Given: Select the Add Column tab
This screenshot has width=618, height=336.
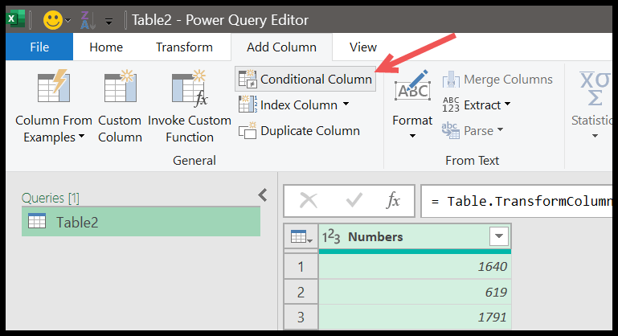Looking at the screenshot, I should coord(281,47).
